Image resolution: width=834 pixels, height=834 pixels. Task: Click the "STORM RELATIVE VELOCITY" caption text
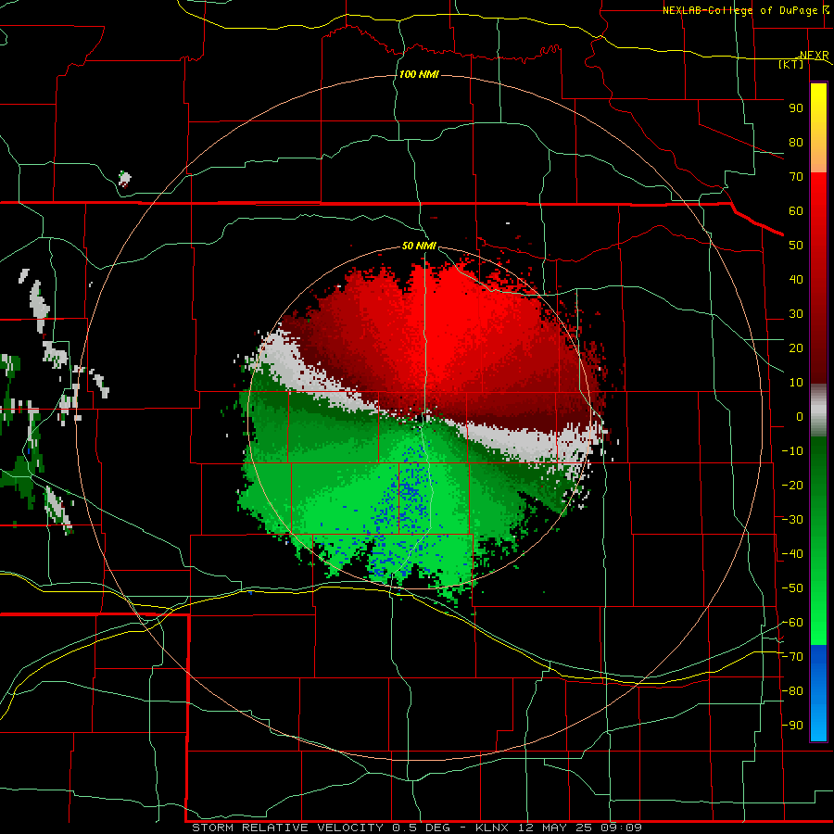[287, 828]
